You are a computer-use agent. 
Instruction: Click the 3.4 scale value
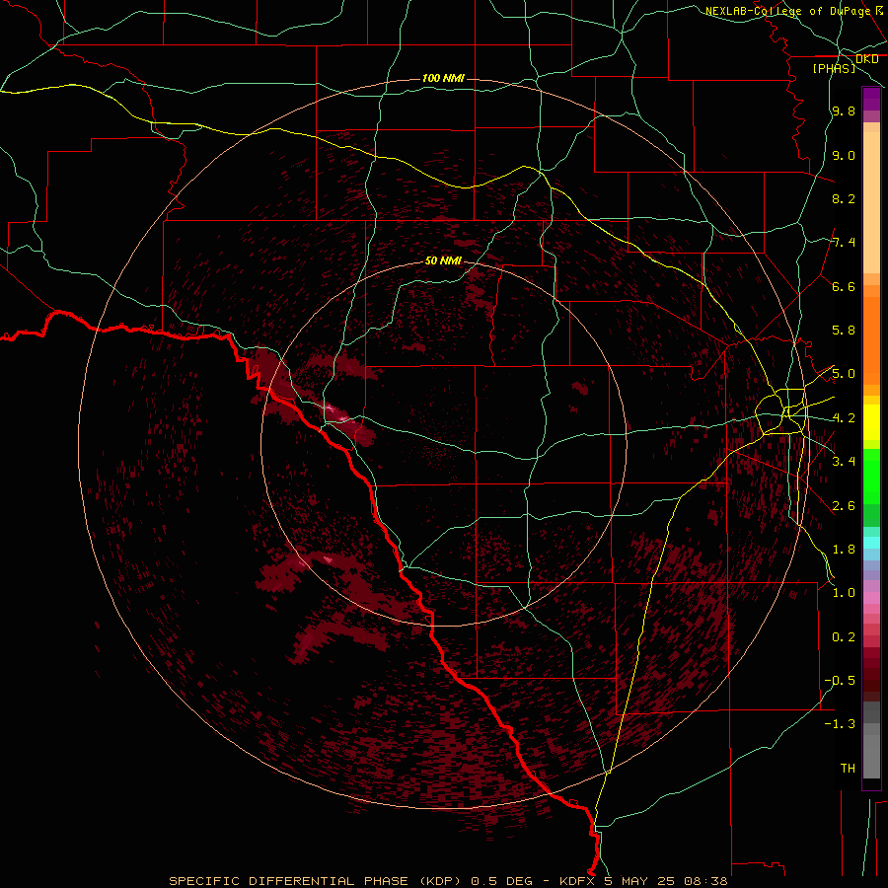844,462
